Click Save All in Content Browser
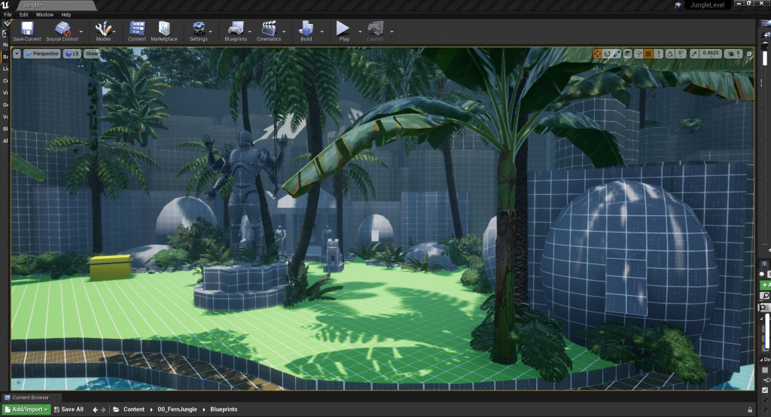The width and height of the screenshot is (771, 417). (68, 409)
